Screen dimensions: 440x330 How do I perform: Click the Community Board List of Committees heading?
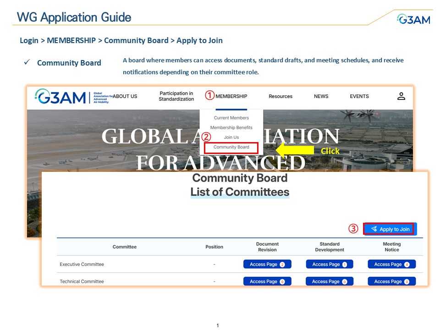point(240,185)
